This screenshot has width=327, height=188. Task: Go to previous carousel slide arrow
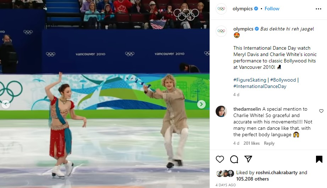tap(6, 104)
